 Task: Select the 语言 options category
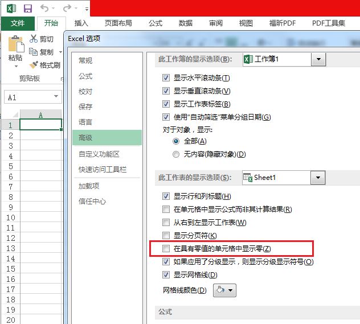(107, 122)
